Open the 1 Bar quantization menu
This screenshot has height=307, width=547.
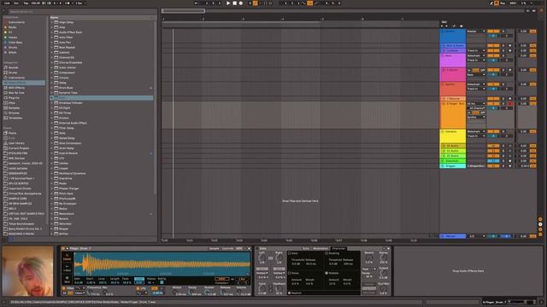(80, 3)
